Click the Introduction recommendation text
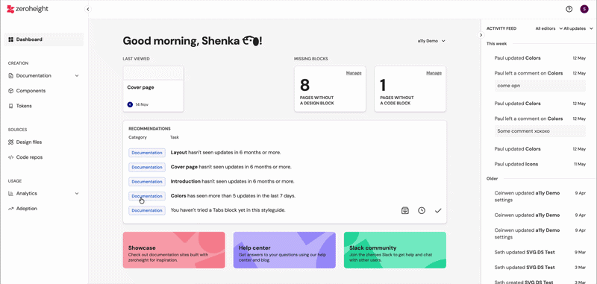 232,181
